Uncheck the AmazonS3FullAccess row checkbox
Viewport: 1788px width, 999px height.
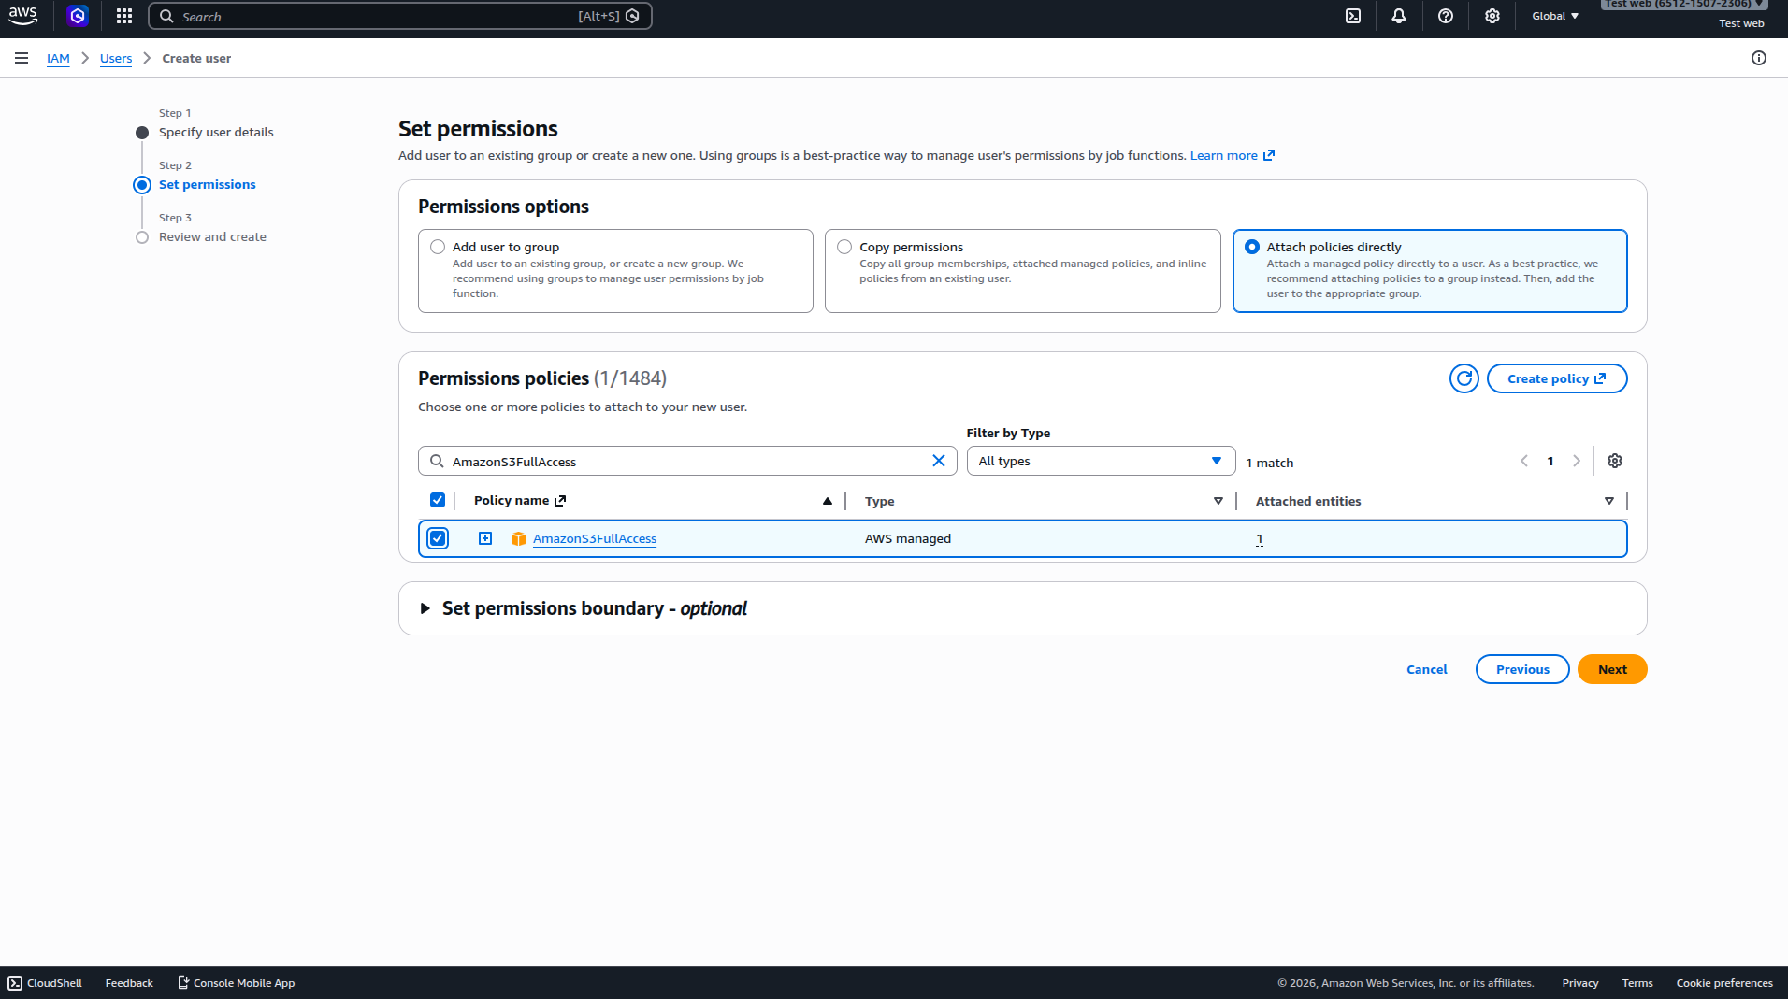[438, 538]
